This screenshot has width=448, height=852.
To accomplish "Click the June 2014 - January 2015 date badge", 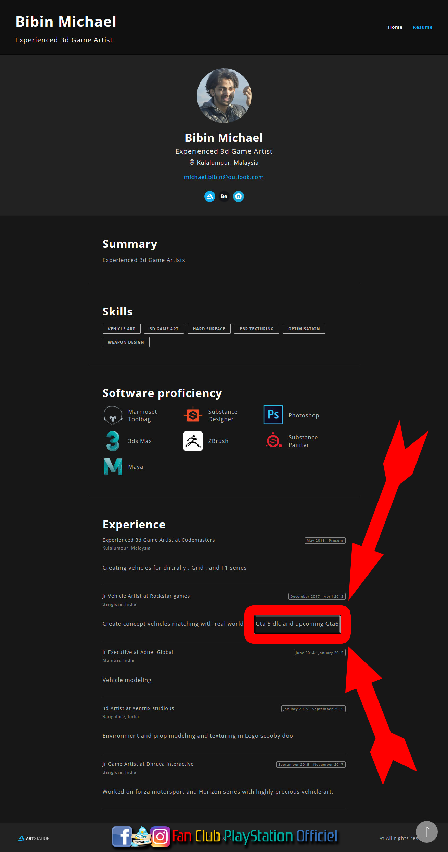I will tap(319, 653).
